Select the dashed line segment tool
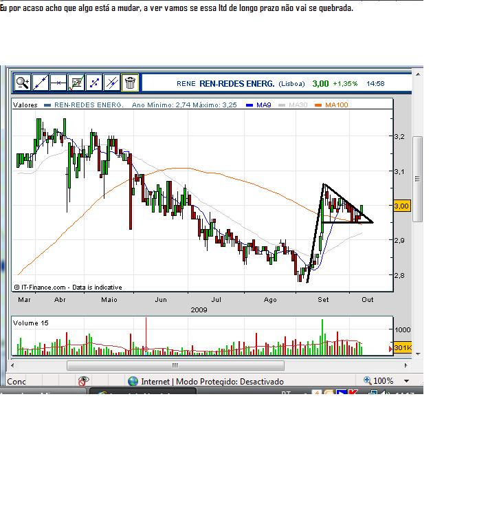The width and height of the screenshot is (477, 509). click(94, 83)
